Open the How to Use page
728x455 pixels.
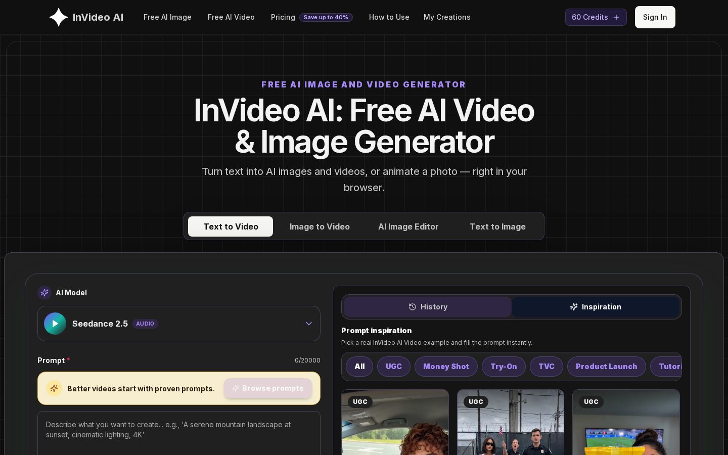[x=389, y=17]
